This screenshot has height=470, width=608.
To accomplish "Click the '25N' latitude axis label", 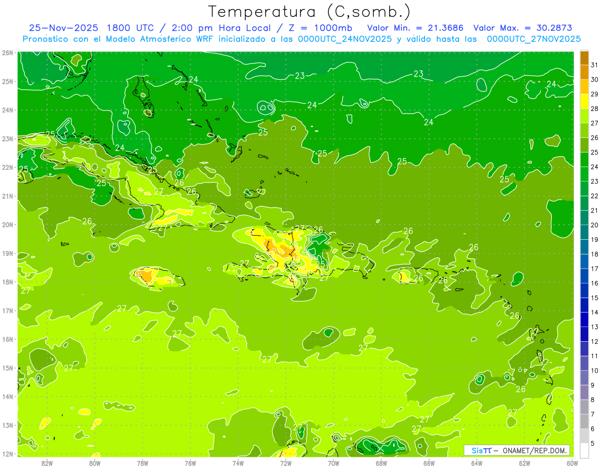I will 7,82.
